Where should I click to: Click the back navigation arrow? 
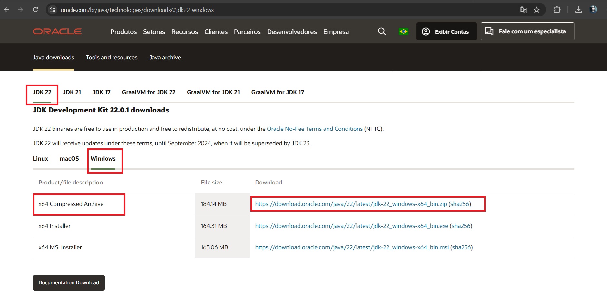point(6,10)
